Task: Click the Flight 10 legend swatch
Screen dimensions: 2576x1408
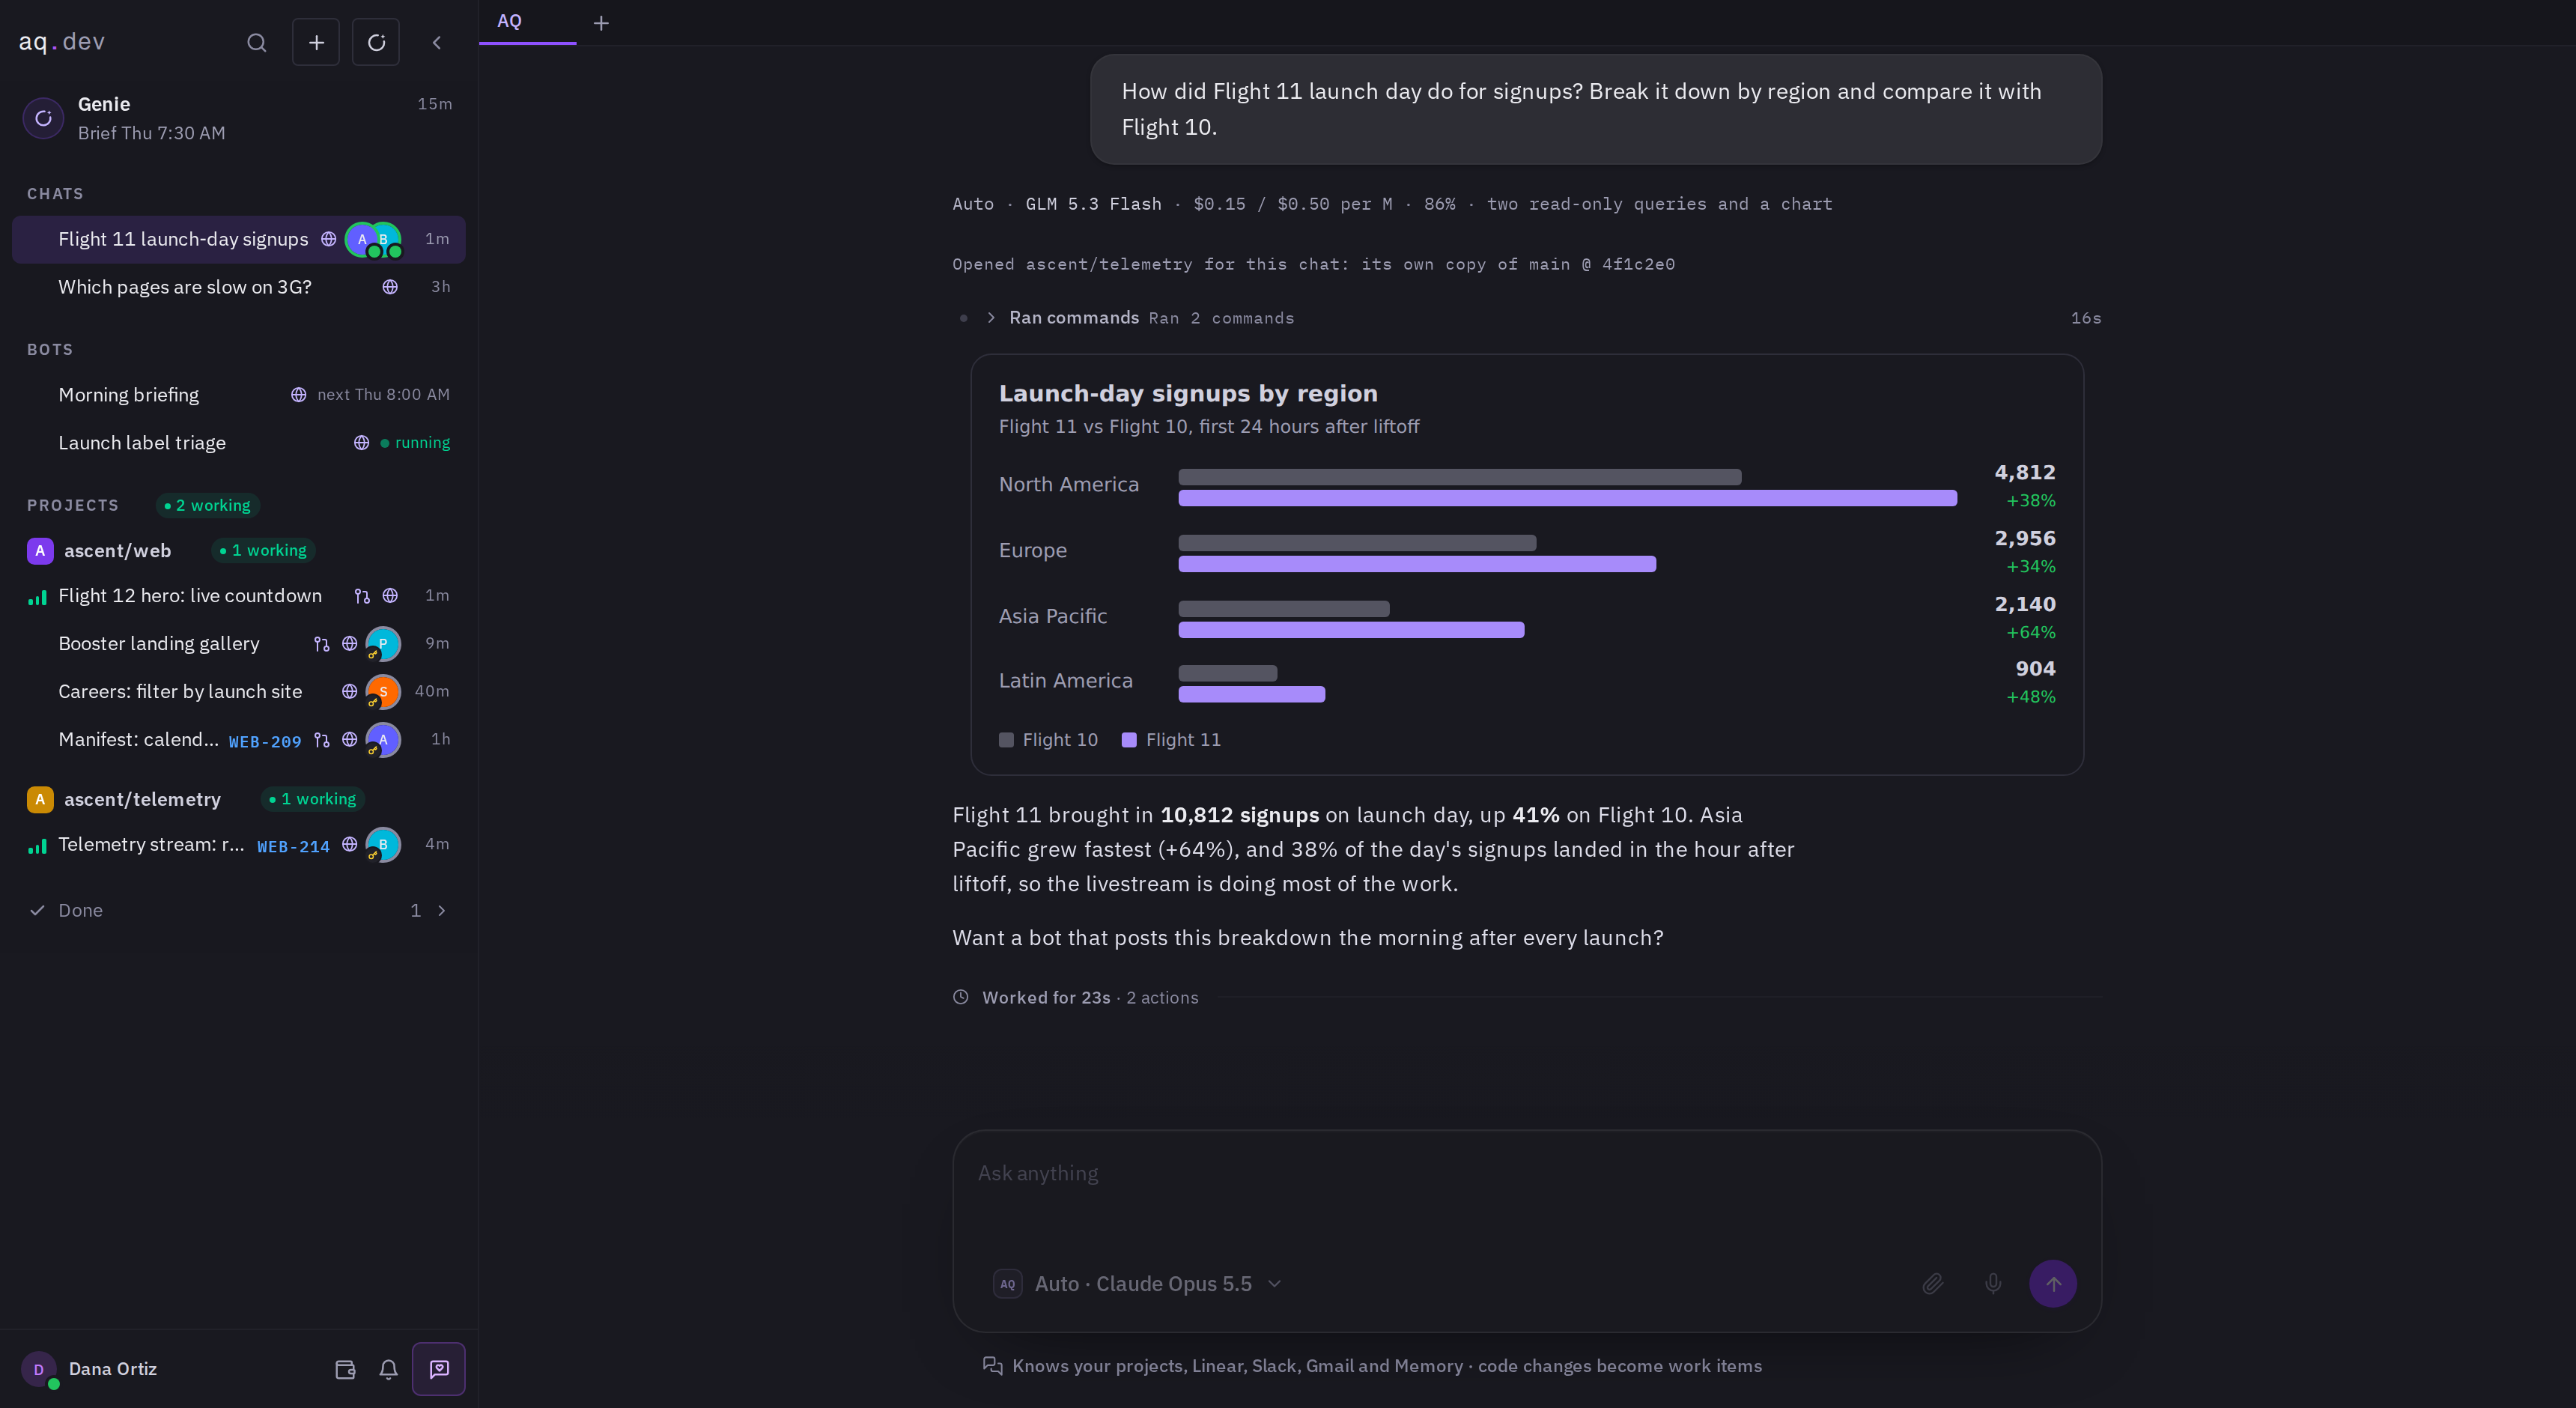Action: pyautogui.click(x=1006, y=741)
